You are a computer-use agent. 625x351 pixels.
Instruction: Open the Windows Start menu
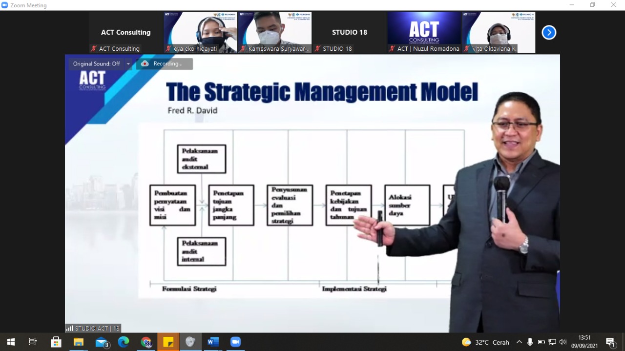point(11,342)
